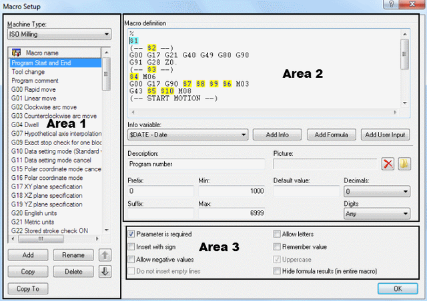Enable Insert with sign checkbox
The height and width of the screenshot is (301, 427).
pos(131,246)
